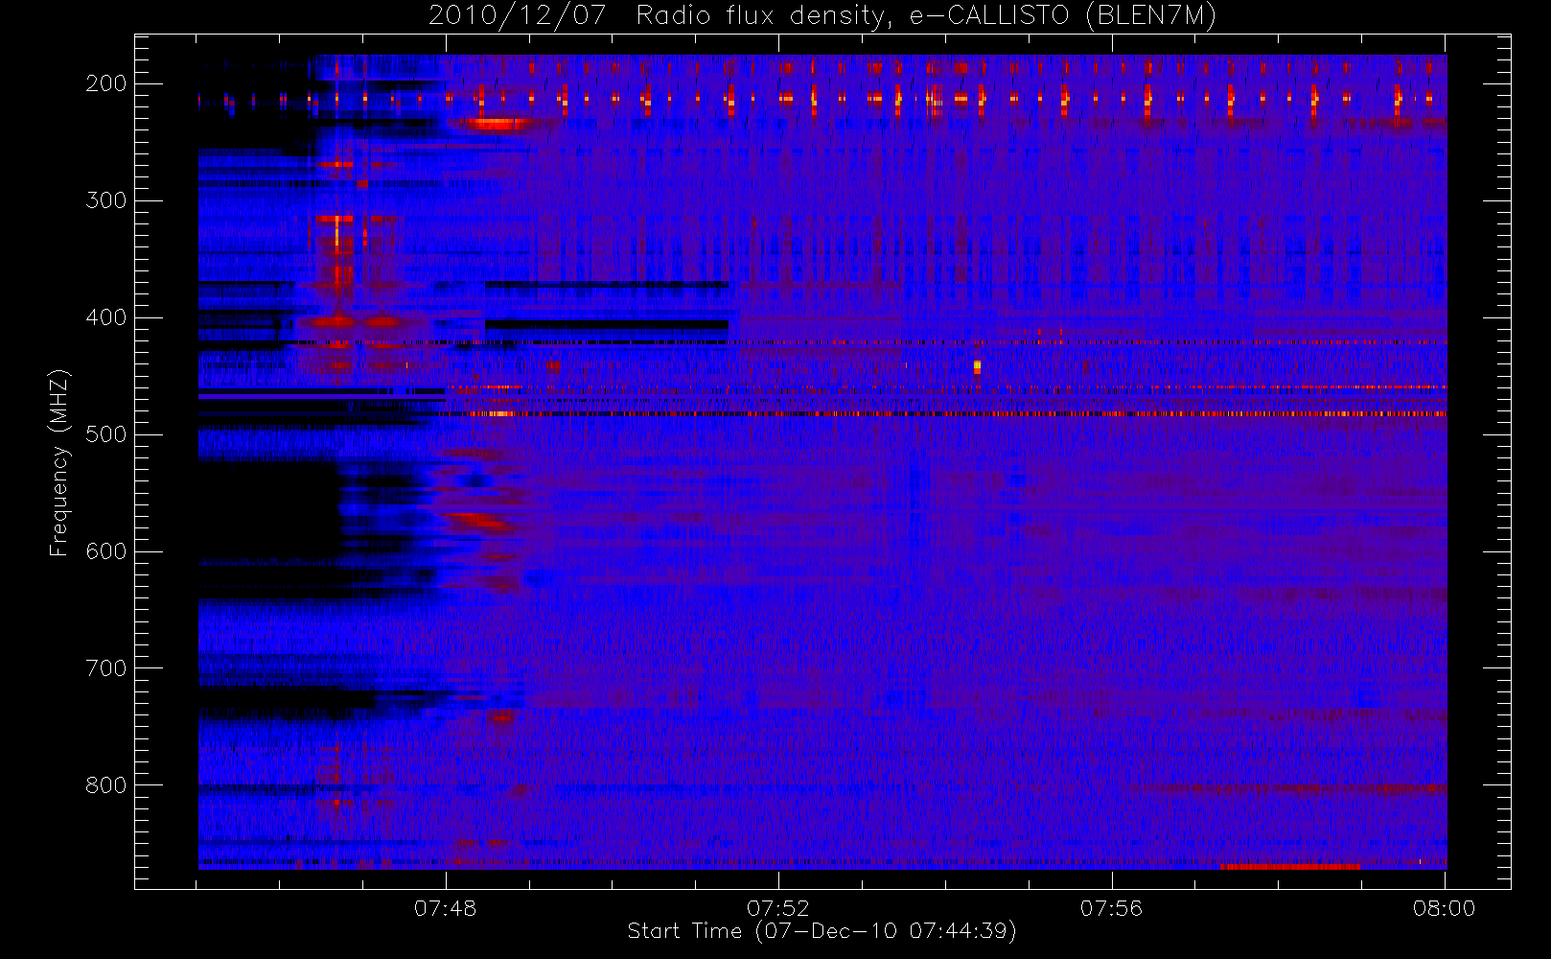The width and height of the screenshot is (1551, 959).
Task: Click the 200 frequency tick label
Action: [x=105, y=83]
